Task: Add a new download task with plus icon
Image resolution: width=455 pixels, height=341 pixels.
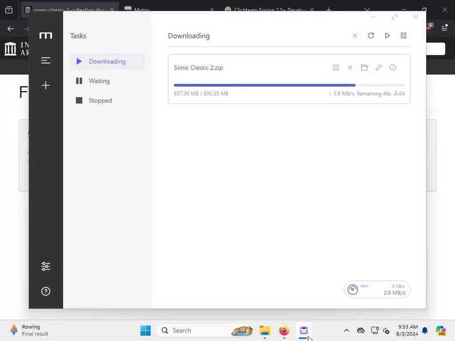Action: click(x=46, y=85)
